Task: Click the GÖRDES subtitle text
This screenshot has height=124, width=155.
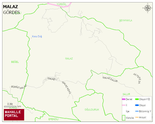Action: 12,13
